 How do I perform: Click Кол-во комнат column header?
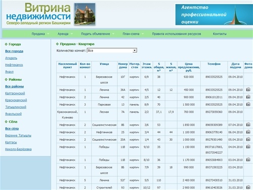tap(85, 65)
